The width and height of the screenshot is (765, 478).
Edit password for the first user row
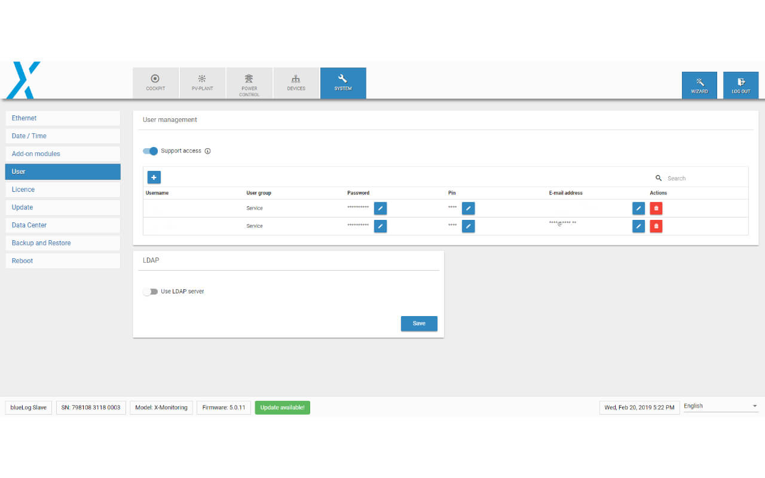380,209
